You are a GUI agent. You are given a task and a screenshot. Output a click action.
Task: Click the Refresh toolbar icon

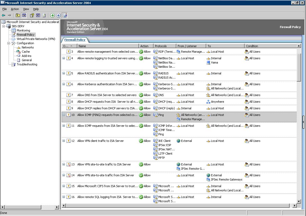44,15
